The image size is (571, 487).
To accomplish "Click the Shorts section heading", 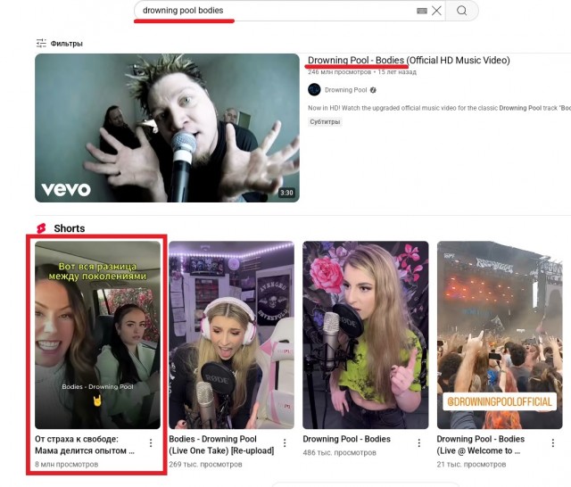I will (x=70, y=228).
